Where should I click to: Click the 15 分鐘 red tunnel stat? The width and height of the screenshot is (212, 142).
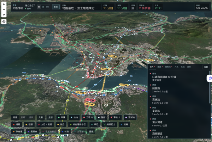[x=108, y=7]
